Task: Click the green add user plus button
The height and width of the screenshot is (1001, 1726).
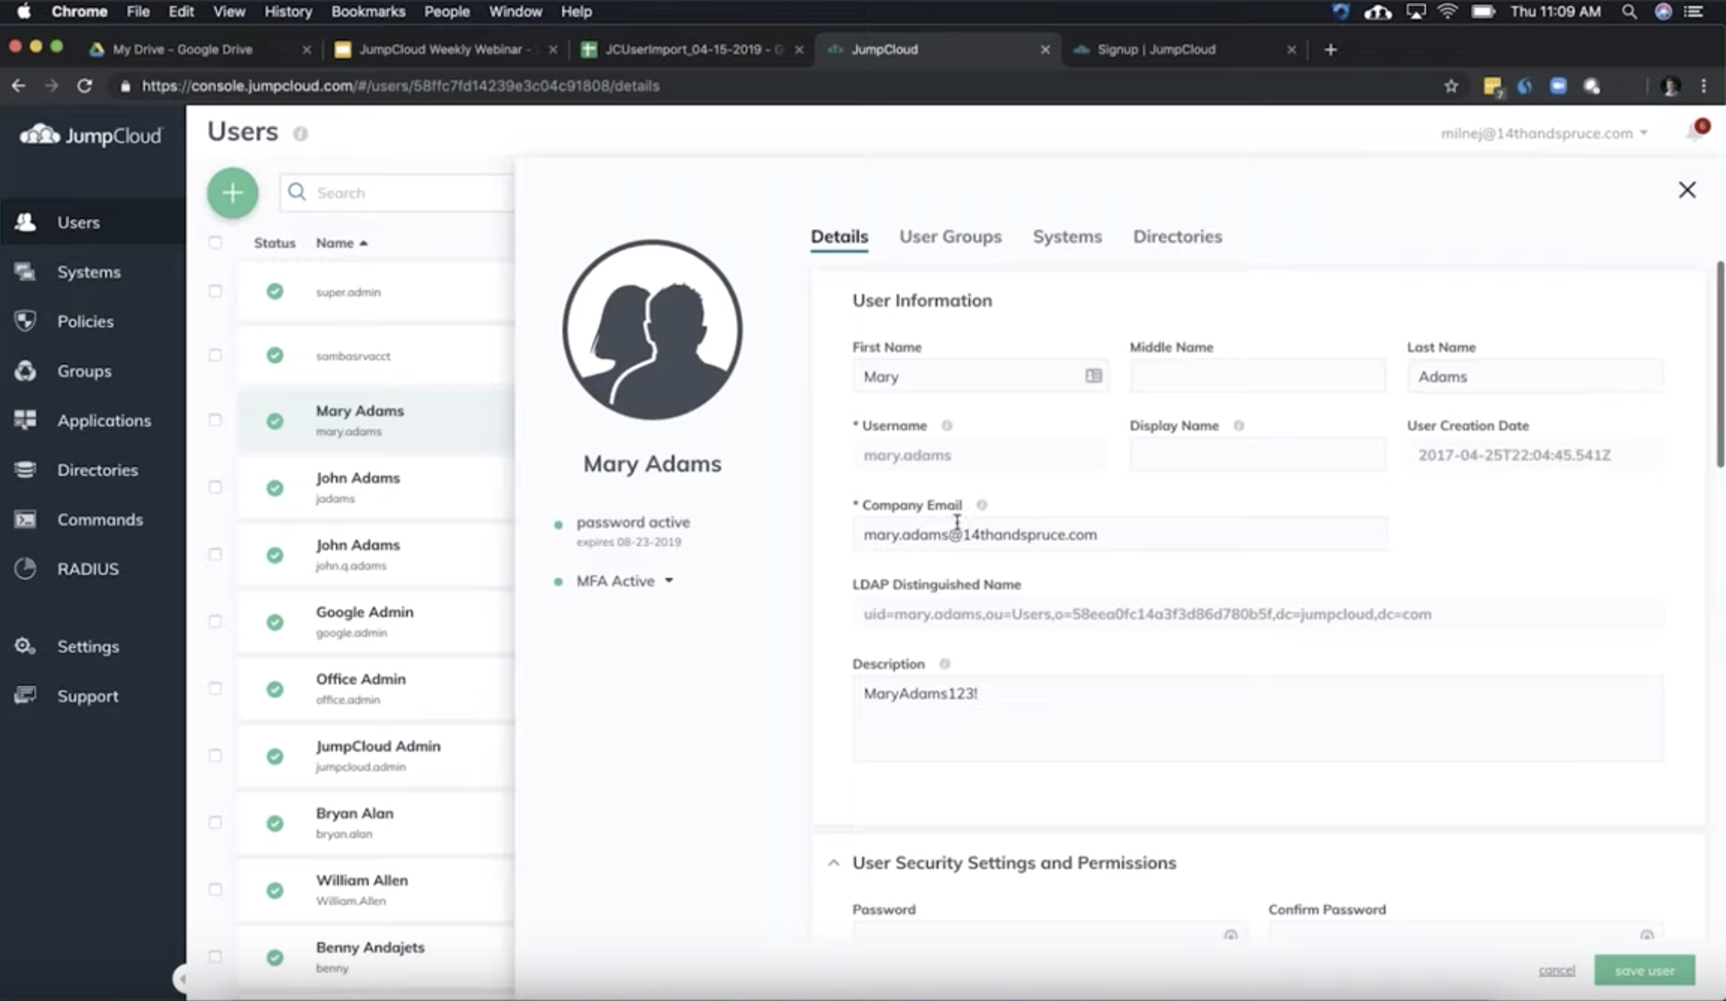Action: [232, 193]
